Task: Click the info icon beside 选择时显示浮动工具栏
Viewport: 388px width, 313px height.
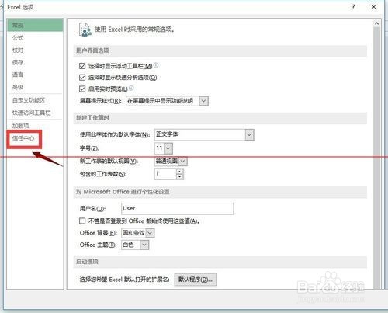Action: point(156,65)
